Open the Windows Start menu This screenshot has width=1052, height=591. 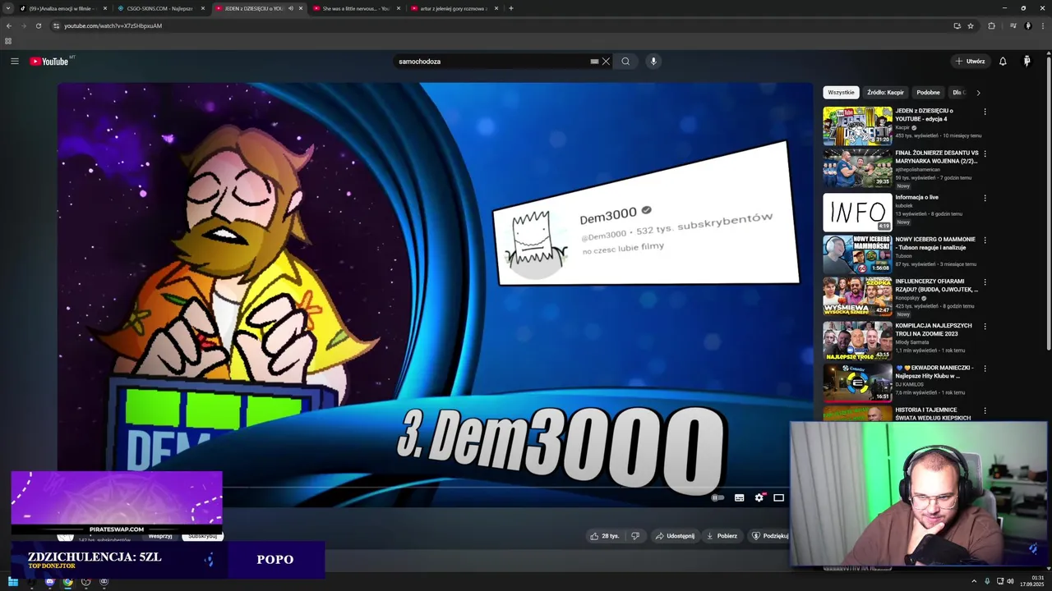pyautogui.click(x=13, y=582)
